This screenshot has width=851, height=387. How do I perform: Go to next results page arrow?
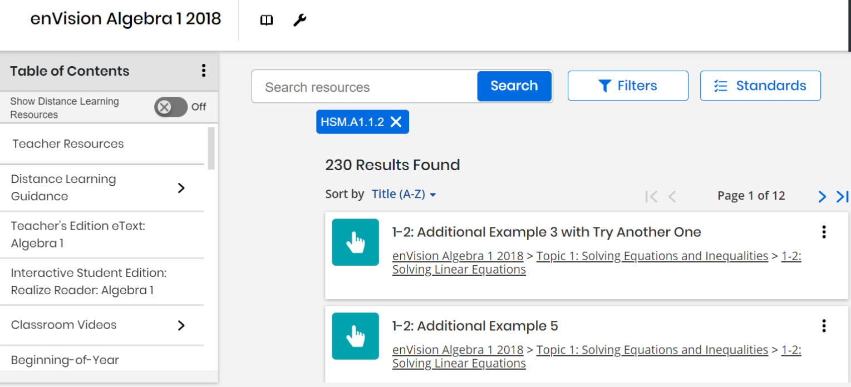822,196
